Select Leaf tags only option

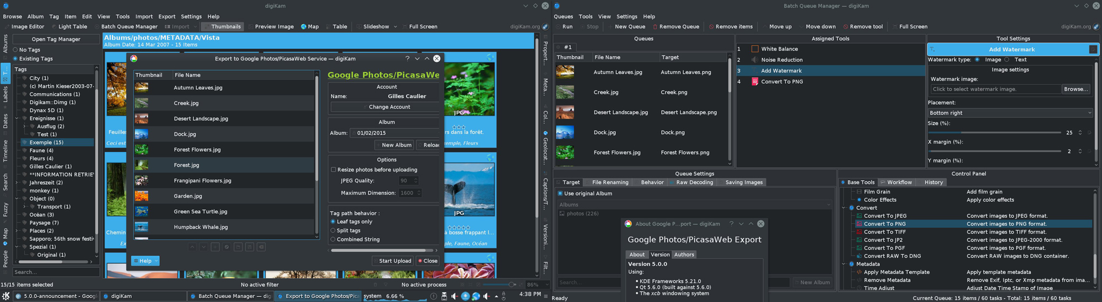coord(333,222)
